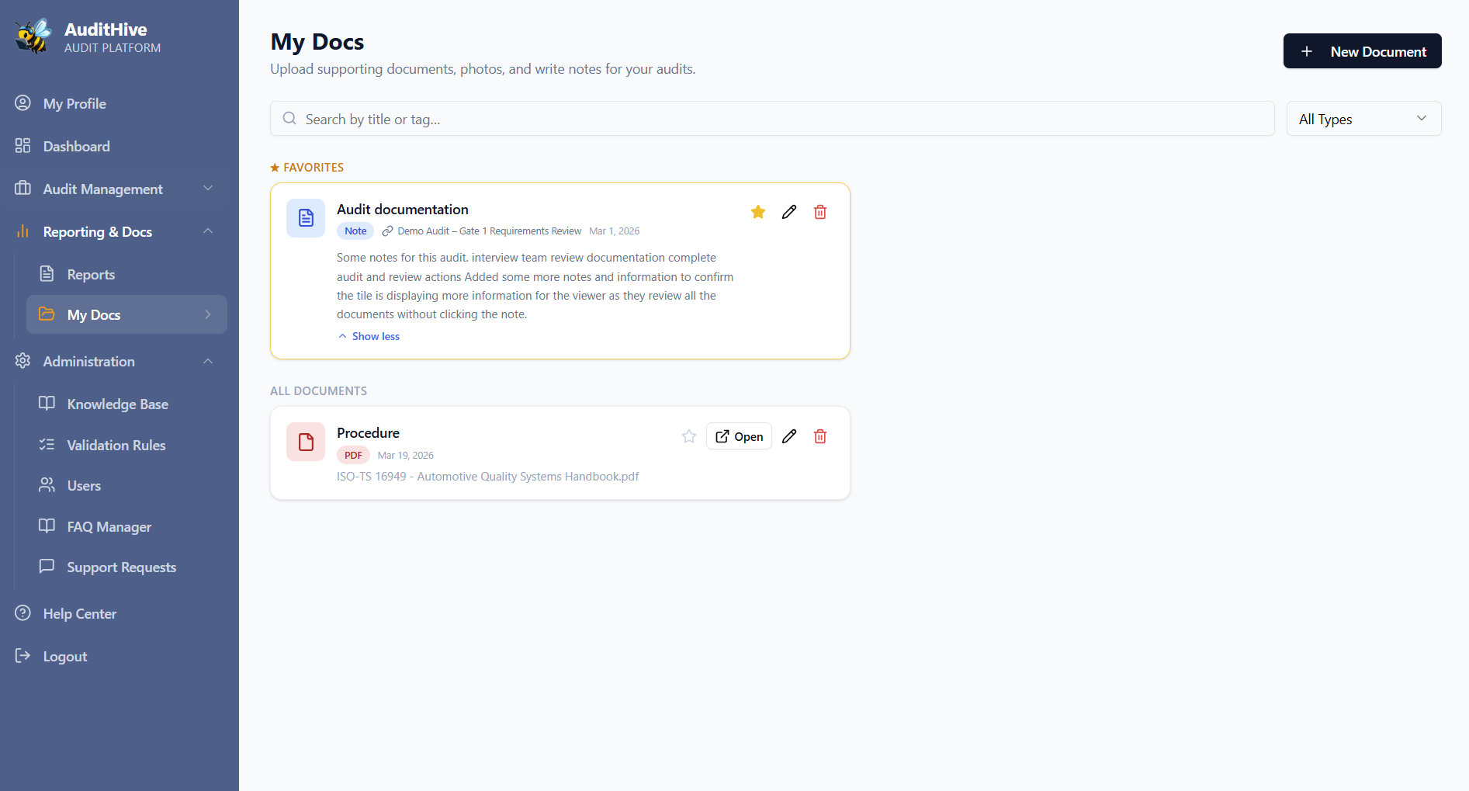
Task: Unfavorite the Audit documentation note
Action: click(x=758, y=212)
